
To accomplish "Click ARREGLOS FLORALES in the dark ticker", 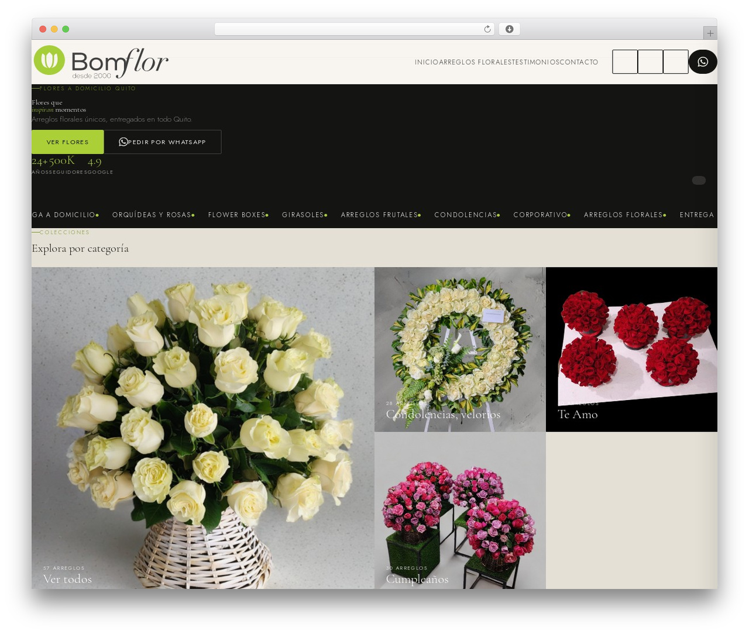I will point(623,215).
